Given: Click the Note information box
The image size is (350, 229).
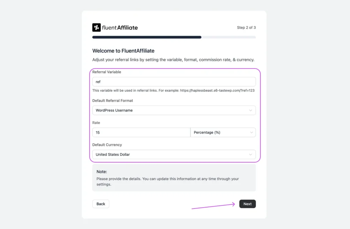Looking at the screenshot, I should (174, 178).
